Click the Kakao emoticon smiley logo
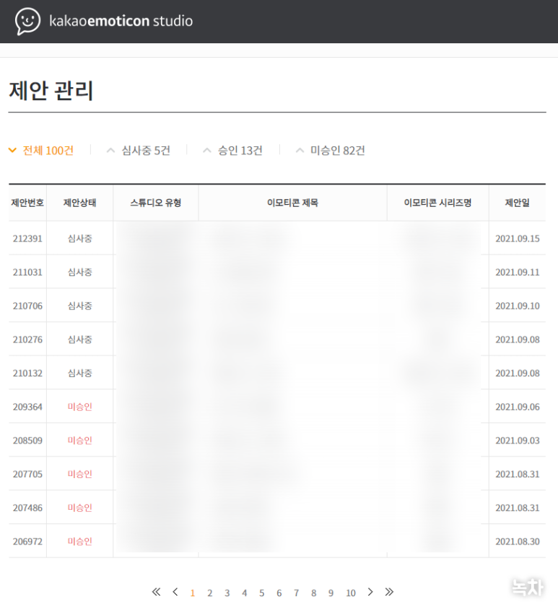The image size is (558, 610). tap(27, 21)
